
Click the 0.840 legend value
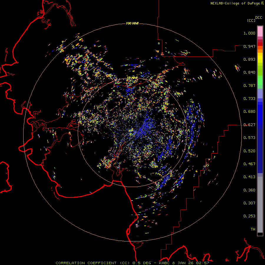249,72
